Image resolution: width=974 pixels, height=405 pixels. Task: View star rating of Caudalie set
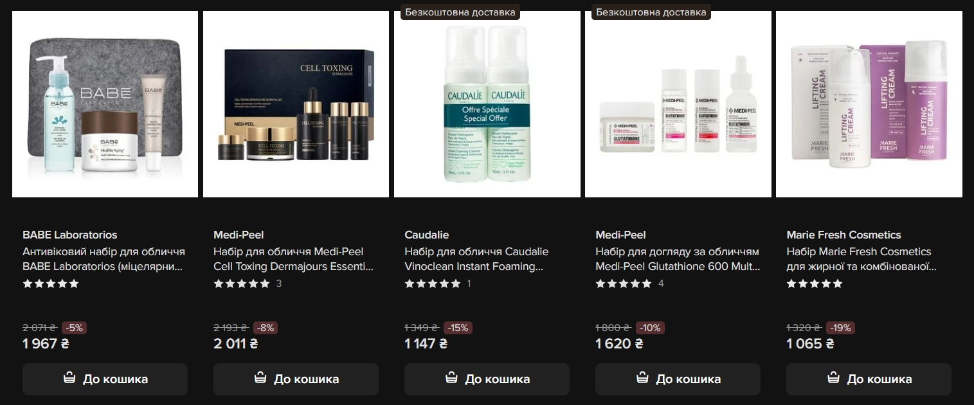point(433,283)
